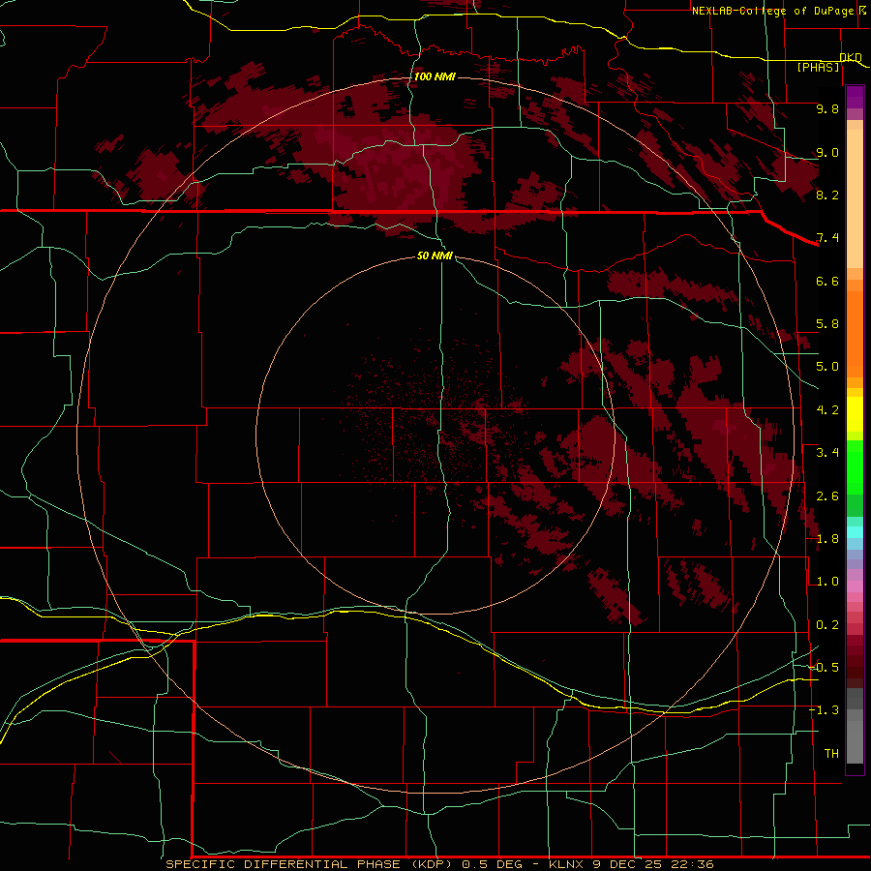Click the 50 NMI range ring label
871x871 pixels.
(435, 255)
